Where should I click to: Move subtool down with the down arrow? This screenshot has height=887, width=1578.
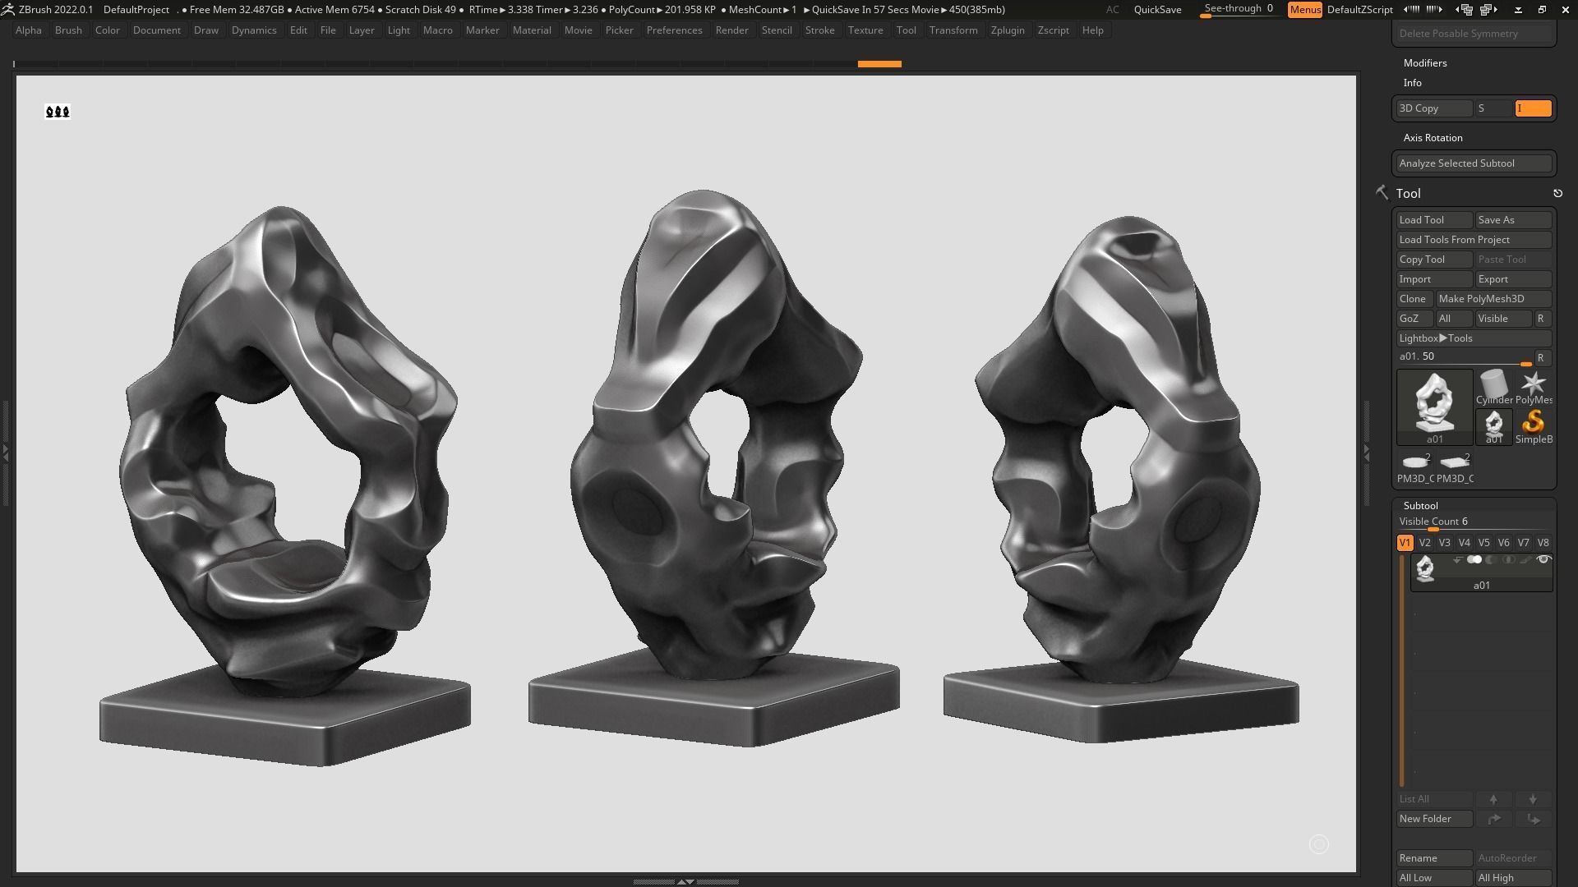click(1533, 799)
